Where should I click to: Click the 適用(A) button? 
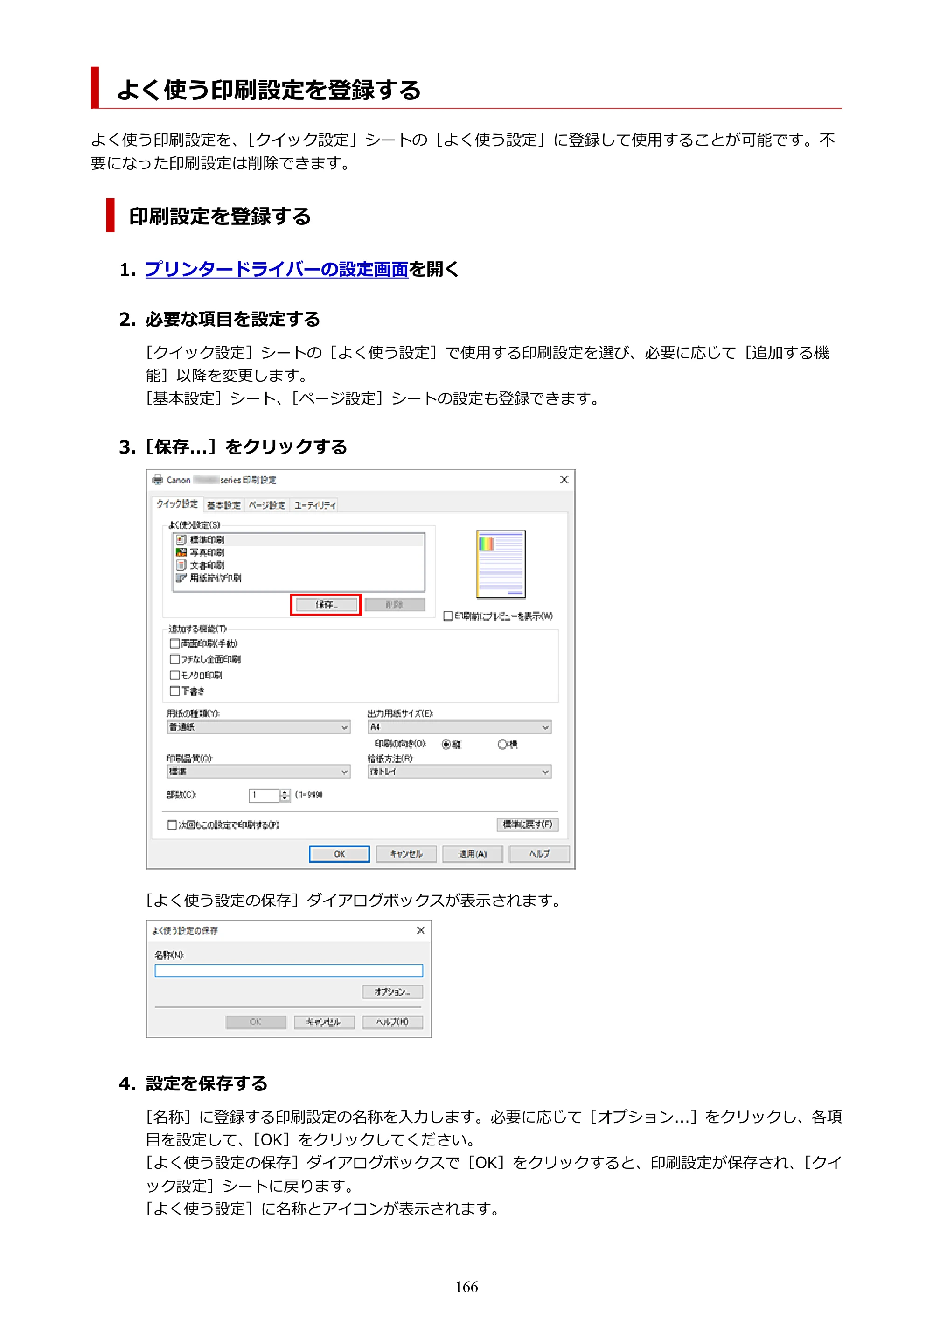click(473, 854)
